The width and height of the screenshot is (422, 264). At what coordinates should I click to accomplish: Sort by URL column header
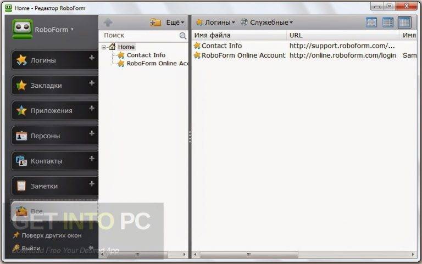click(x=343, y=35)
